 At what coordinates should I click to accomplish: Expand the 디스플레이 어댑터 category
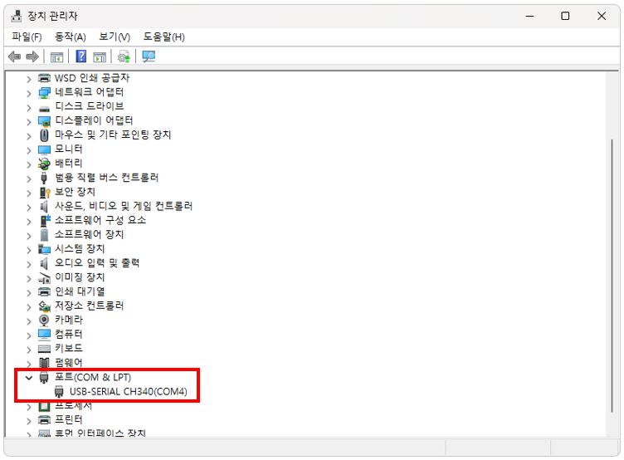pos(28,120)
